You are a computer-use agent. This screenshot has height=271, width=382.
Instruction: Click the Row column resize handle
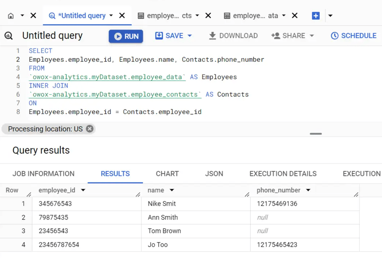29,194
